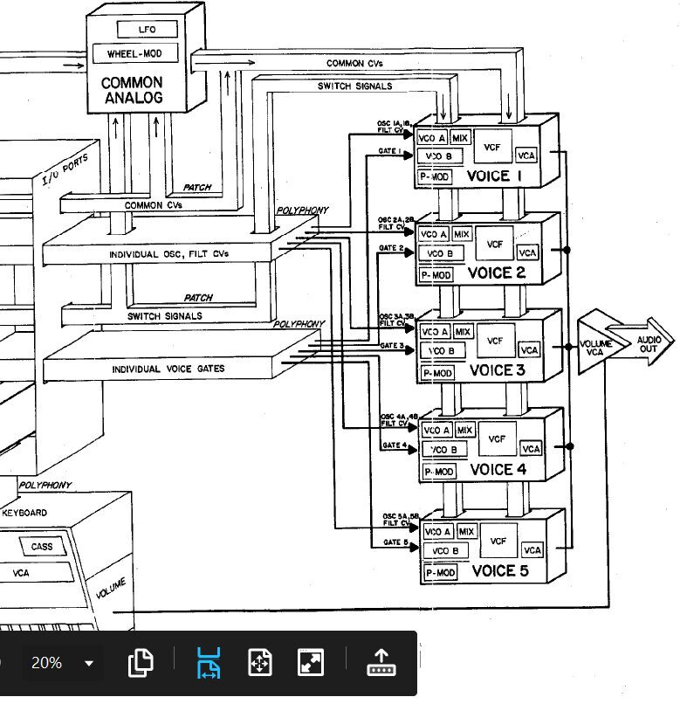This screenshot has width=680, height=704.
Task: Click the INDIVIDUAL VOICE GATES label
Action: coord(168,369)
